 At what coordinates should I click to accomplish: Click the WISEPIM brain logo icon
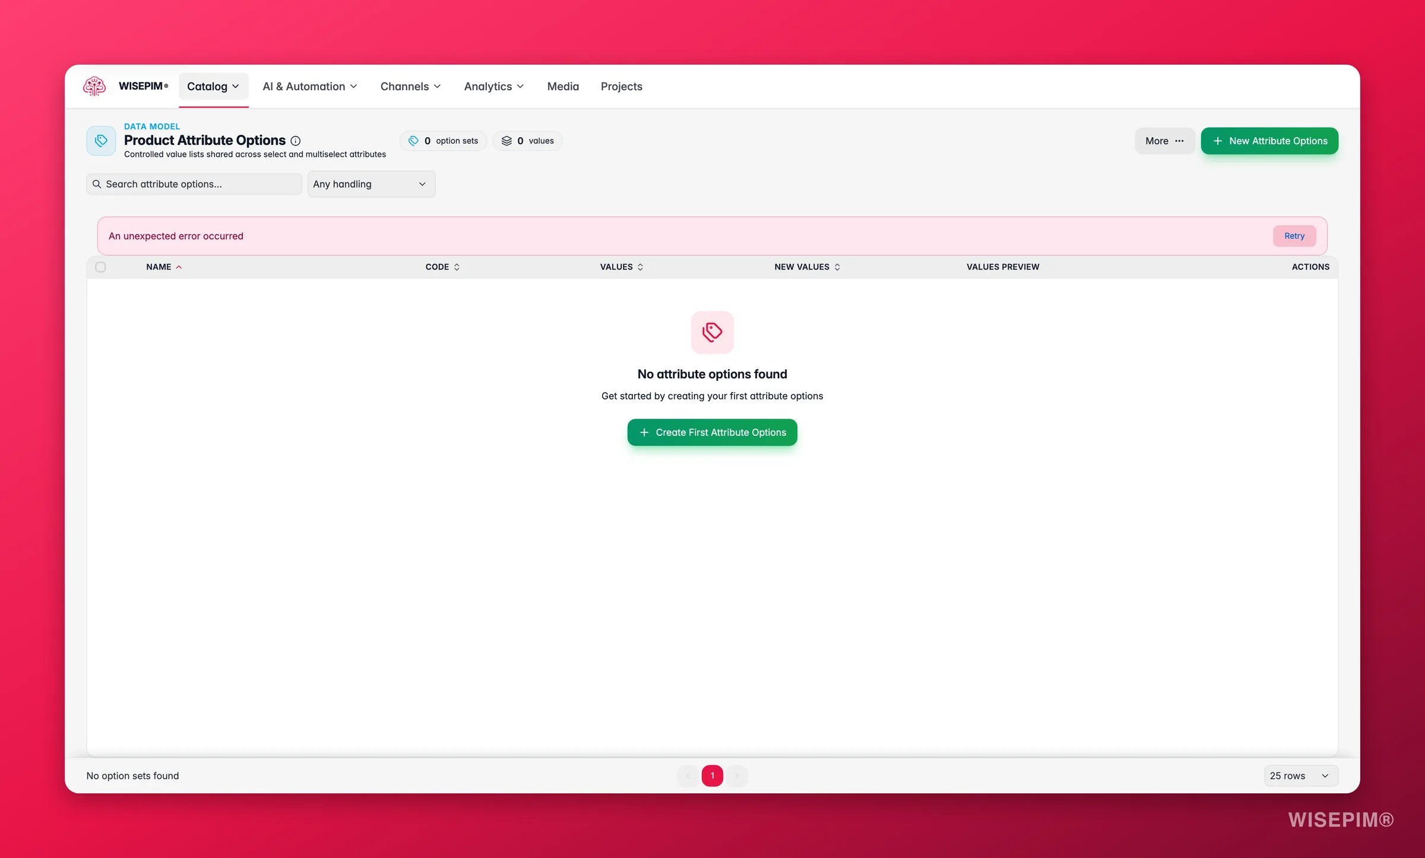pyautogui.click(x=94, y=86)
